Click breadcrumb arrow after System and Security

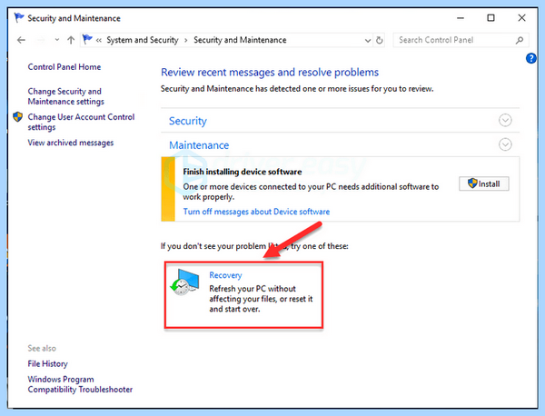[x=186, y=40]
